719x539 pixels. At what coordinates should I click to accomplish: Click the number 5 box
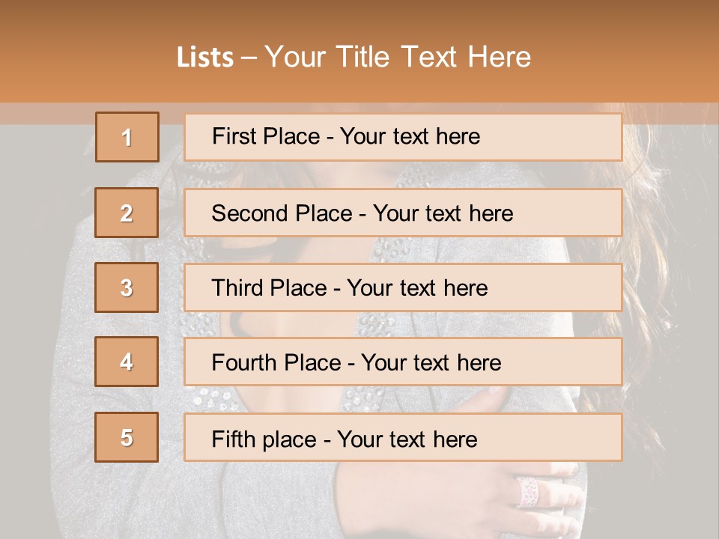point(127,437)
